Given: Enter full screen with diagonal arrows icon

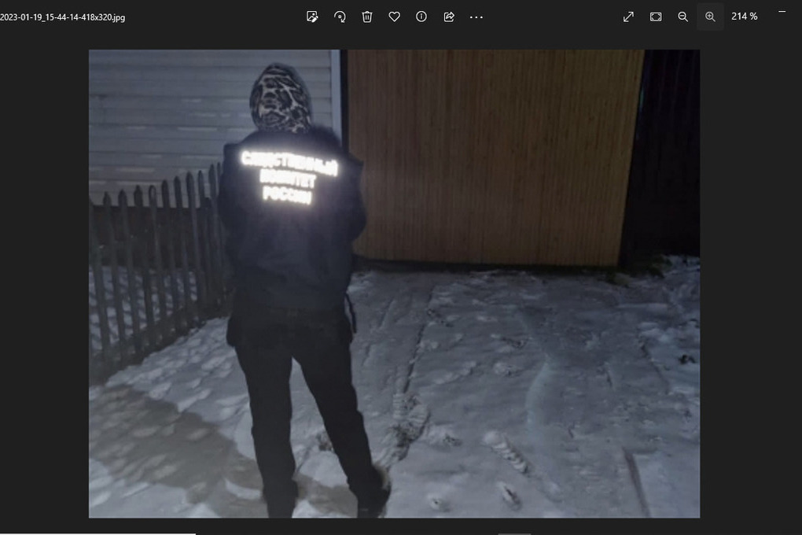Looking at the screenshot, I should click(628, 17).
